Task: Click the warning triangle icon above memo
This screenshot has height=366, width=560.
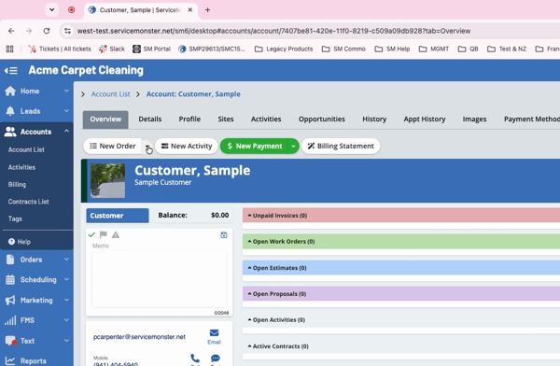Action: pos(116,235)
